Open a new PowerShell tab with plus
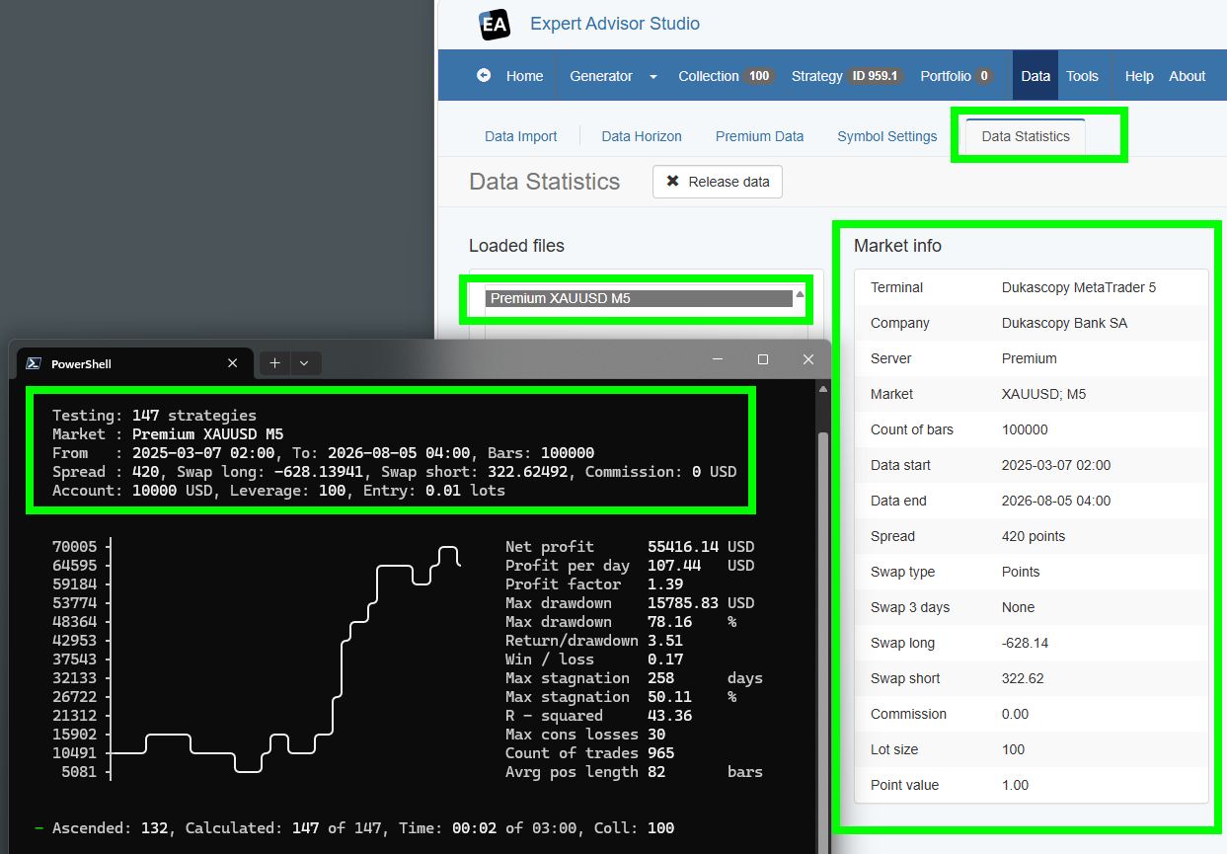 pos(274,363)
